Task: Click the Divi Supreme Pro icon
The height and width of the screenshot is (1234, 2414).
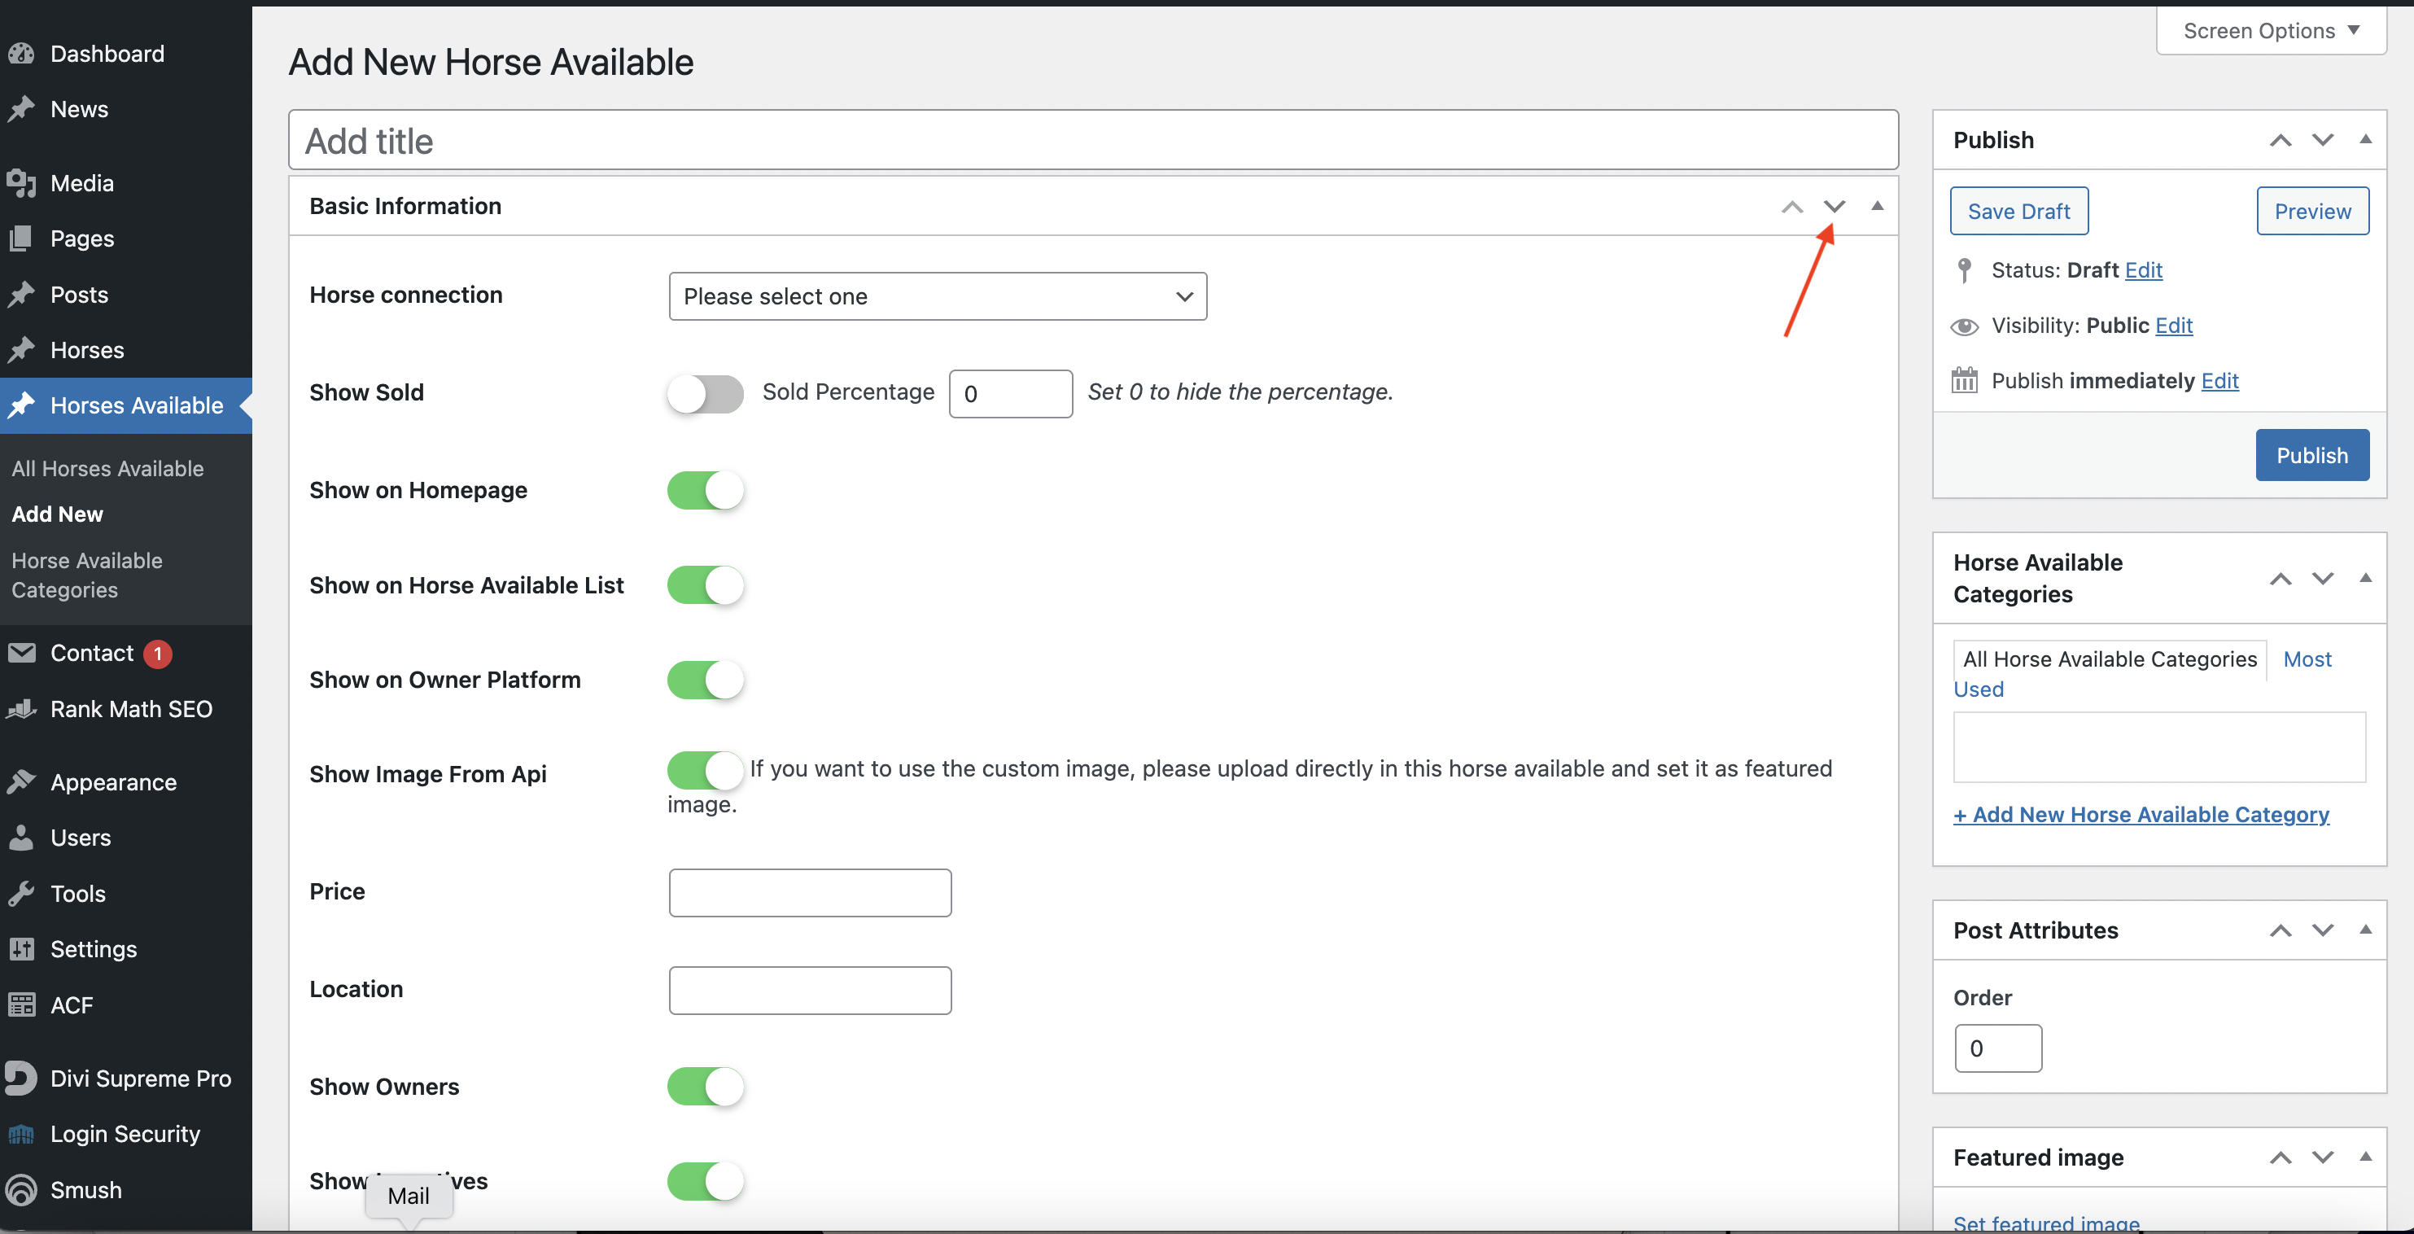Action: point(21,1078)
